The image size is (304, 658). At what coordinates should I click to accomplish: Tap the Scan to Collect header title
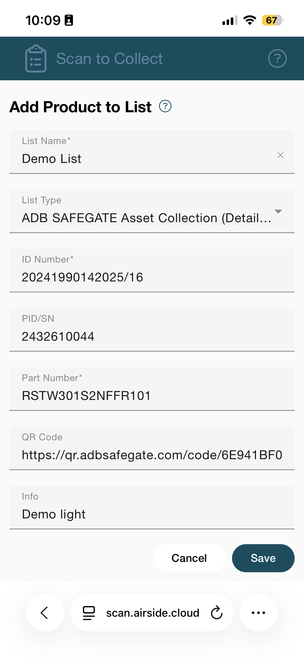pyautogui.click(x=109, y=59)
